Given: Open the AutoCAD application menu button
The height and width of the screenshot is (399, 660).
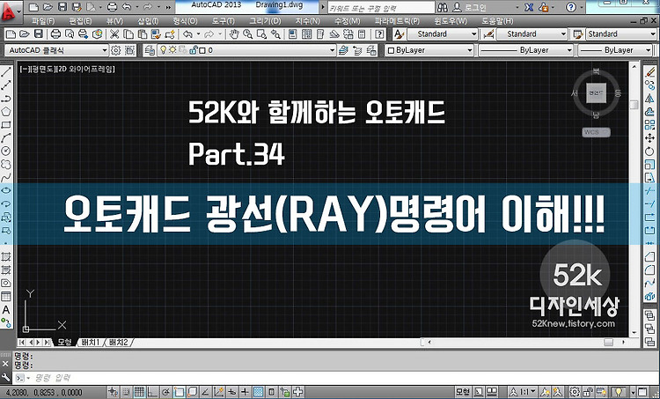Looking at the screenshot, I should pos(10,11).
